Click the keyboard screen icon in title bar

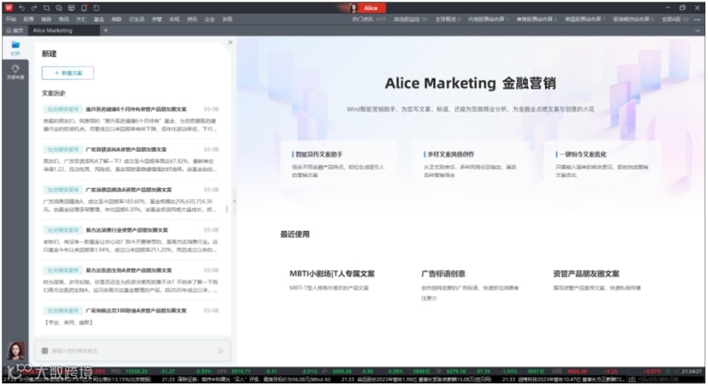(x=72, y=9)
